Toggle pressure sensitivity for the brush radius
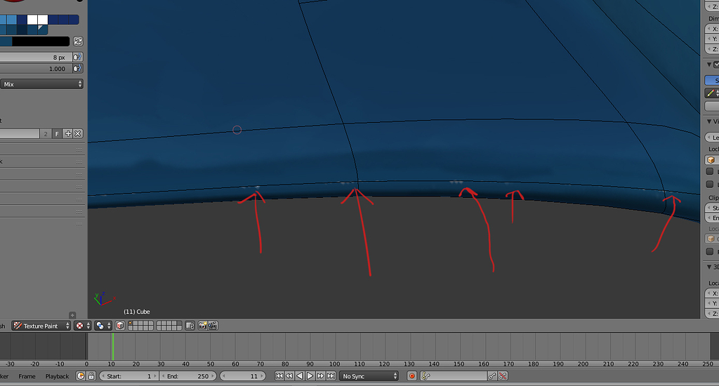The image size is (719, 386). tap(78, 57)
